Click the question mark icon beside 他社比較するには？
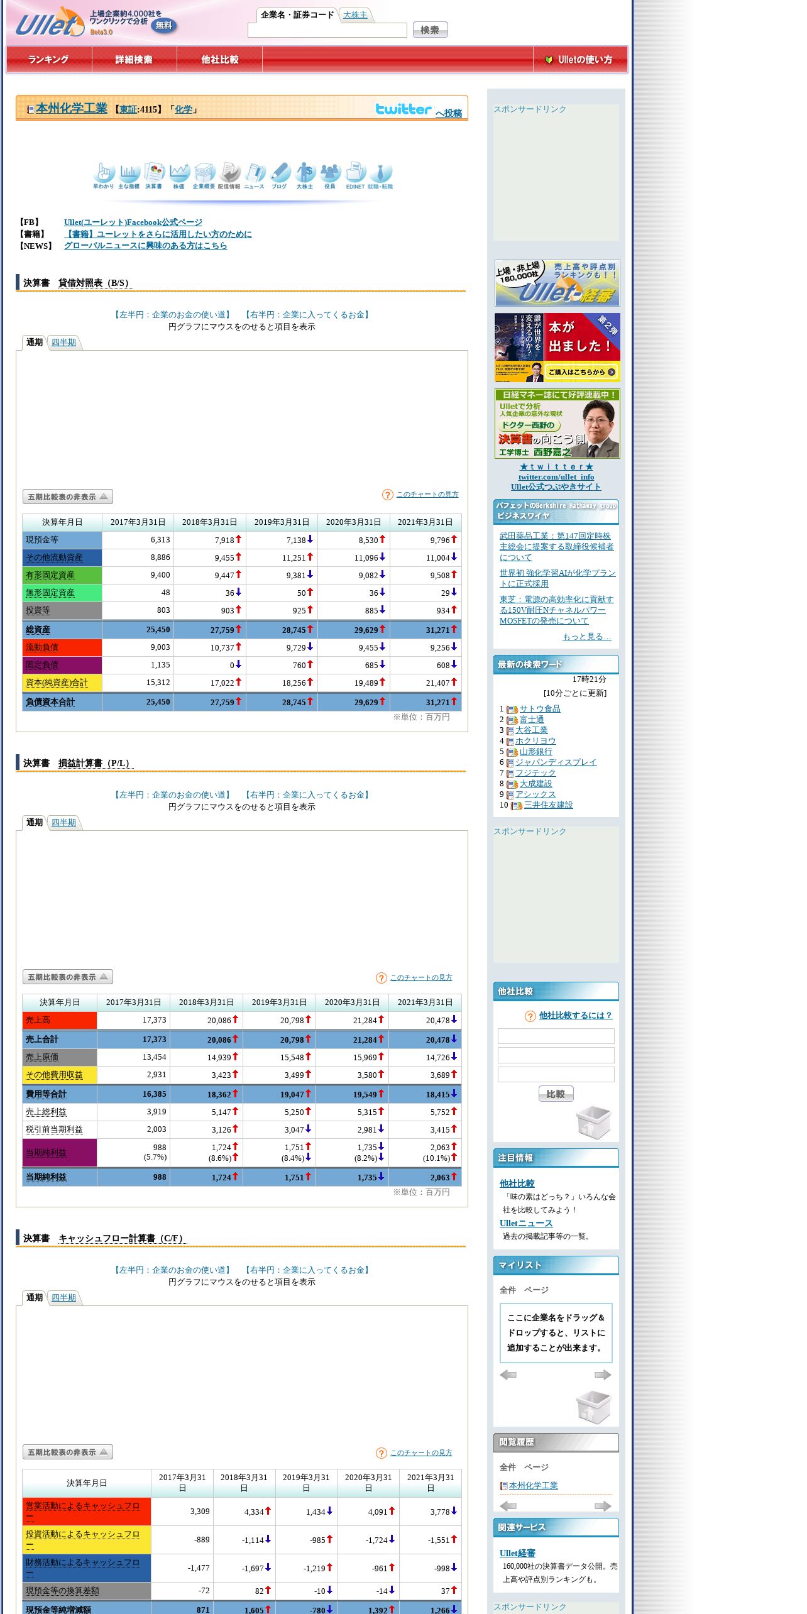807x1614 pixels. (x=530, y=1016)
